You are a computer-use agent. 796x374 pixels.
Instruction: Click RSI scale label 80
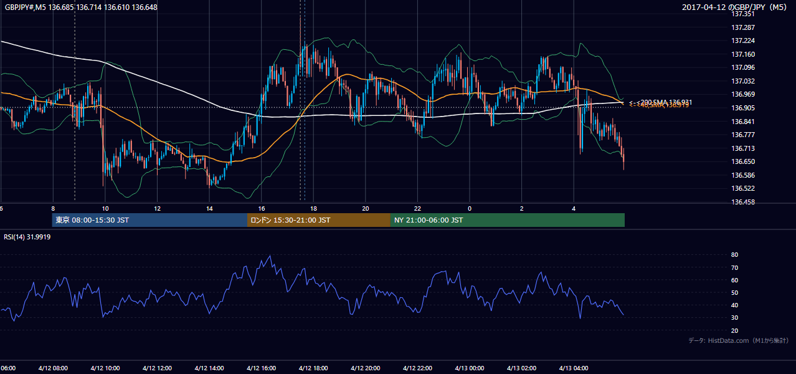tap(735, 255)
